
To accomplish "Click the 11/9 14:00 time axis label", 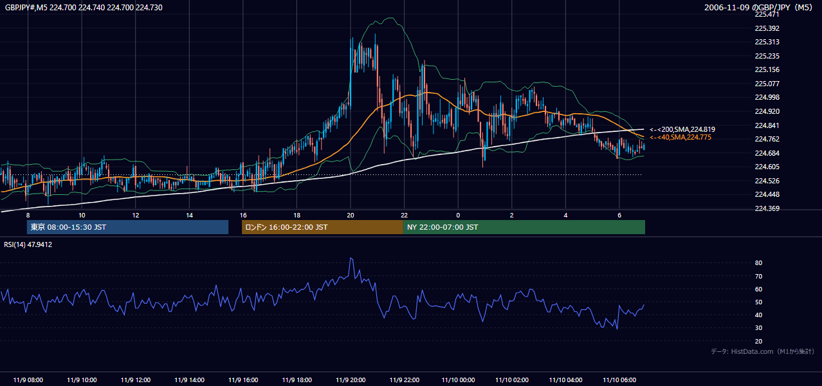I will click(189, 380).
